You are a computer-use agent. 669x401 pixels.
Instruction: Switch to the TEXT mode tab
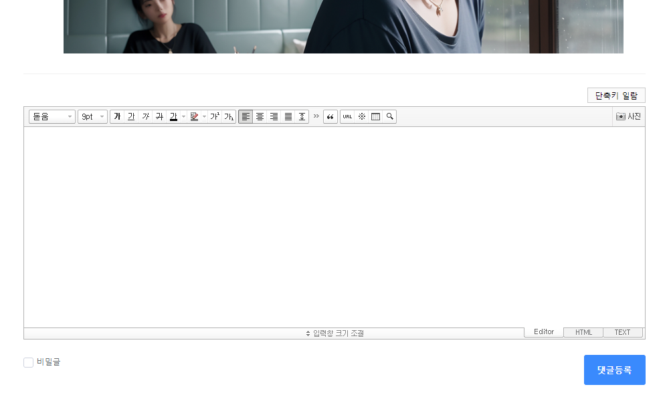coord(622,332)
